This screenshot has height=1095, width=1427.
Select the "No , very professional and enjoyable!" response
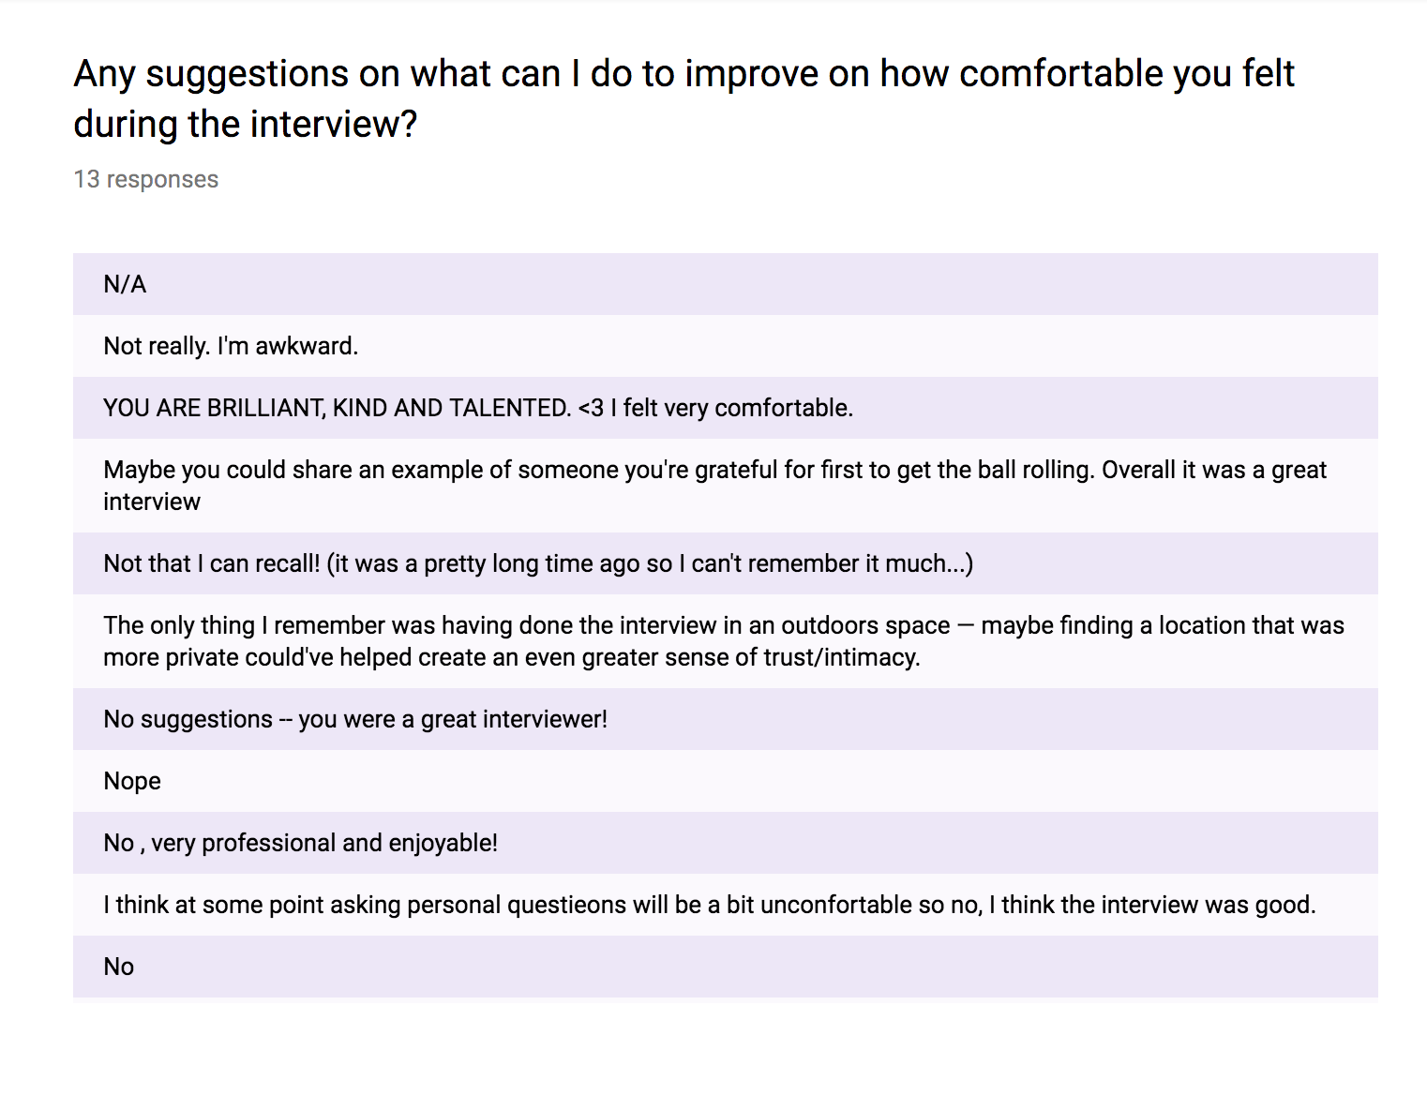tap(300, 843)
